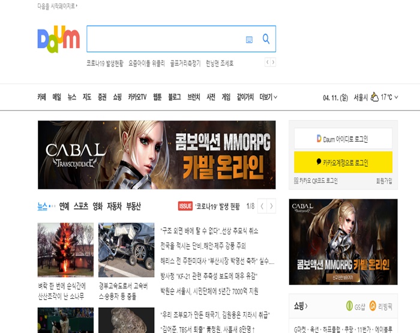This screenshot has width=420, height=333.
Task: Click the red ISSUE badge
Action: point(185,206)
